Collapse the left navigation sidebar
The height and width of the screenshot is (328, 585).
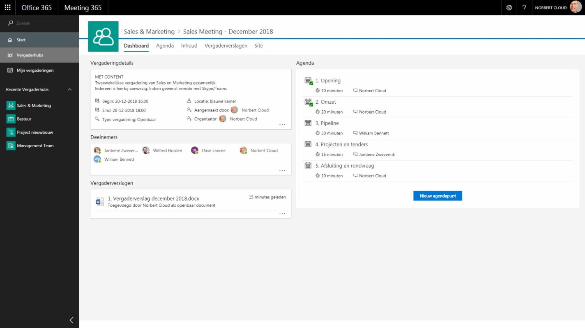click(x=71, y=320)
